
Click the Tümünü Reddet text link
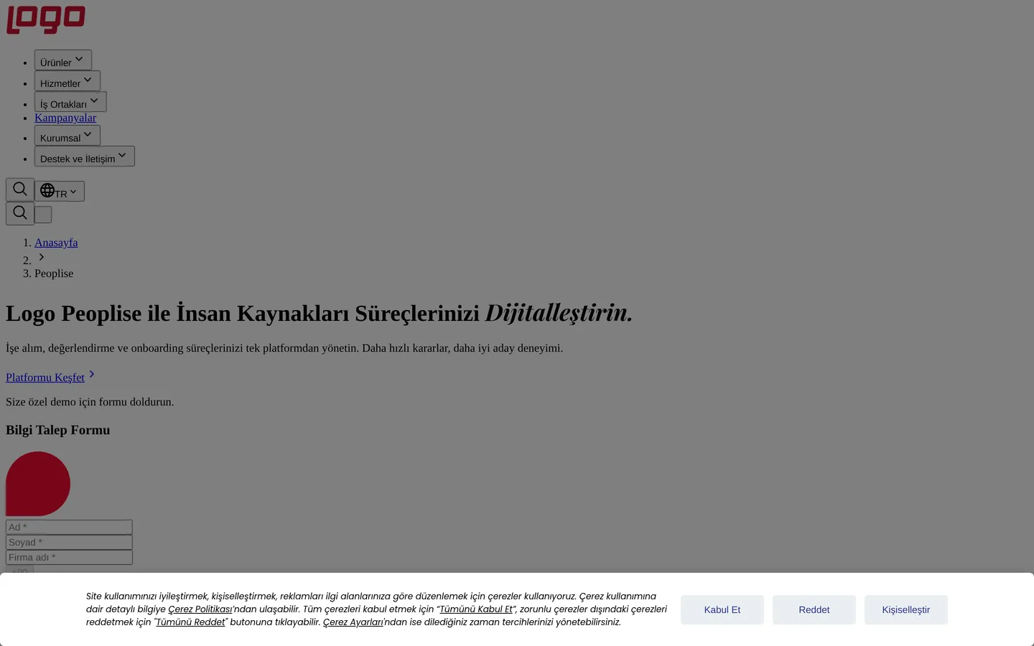[x=190, y=622]
